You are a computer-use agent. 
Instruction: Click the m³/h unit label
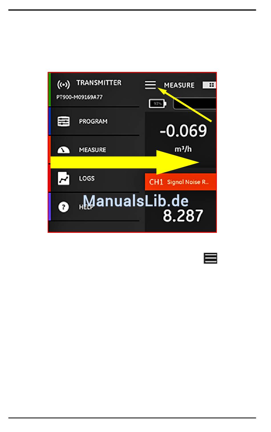coord(183,149)
